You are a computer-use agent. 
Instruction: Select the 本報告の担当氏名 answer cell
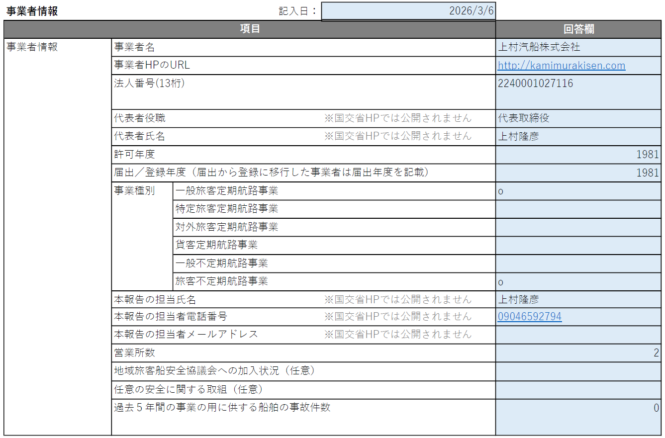click(x=578, y=300)
